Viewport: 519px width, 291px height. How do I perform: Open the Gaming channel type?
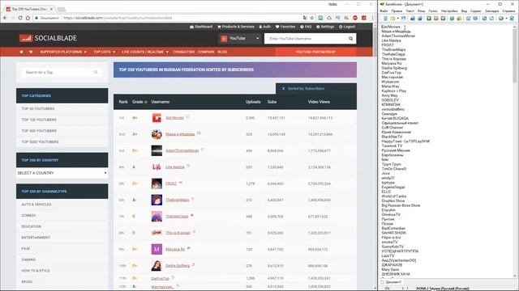pyautogui.click(x=28, y=259)
